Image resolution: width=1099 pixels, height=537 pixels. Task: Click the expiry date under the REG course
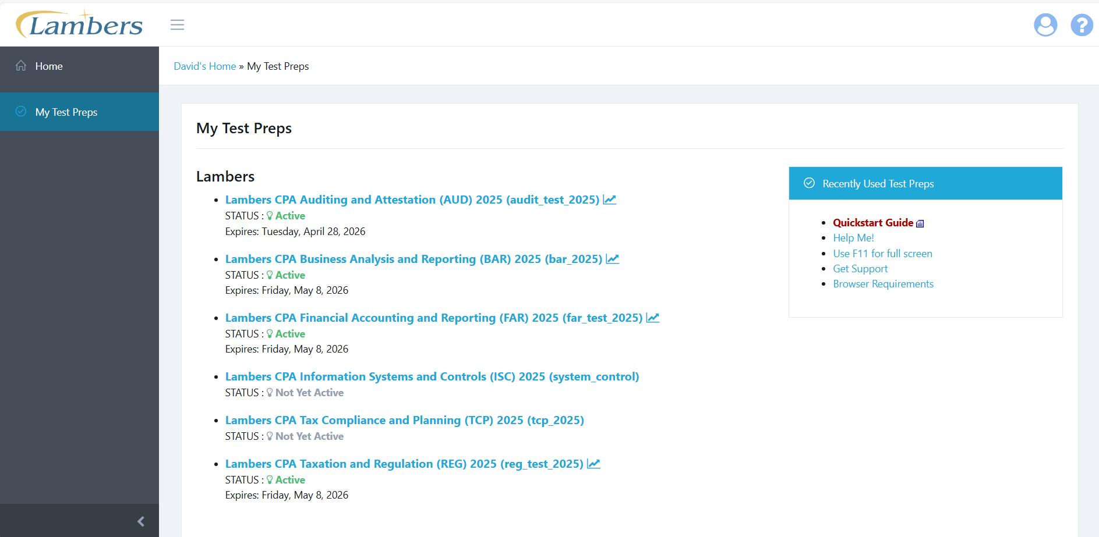click(x=287, y=495)
